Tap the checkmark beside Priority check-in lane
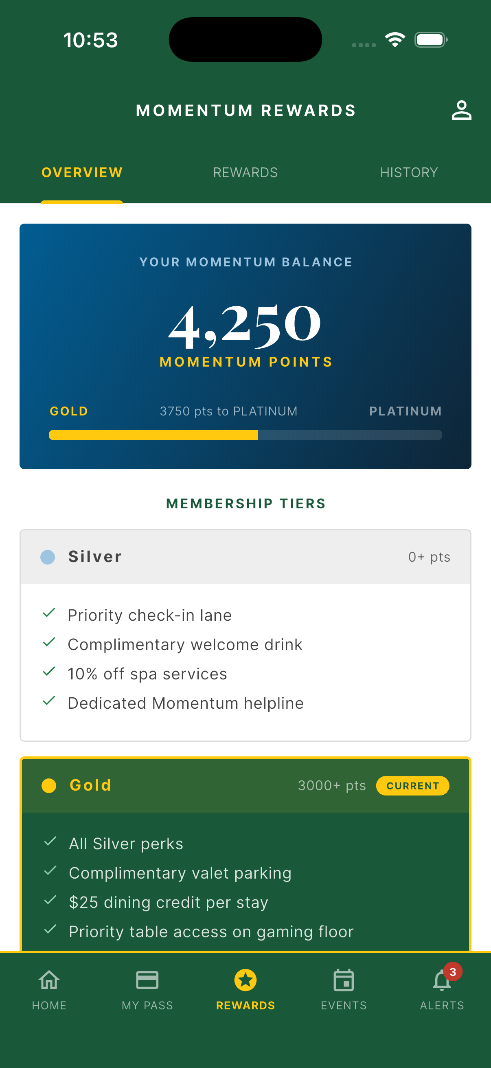Screen dimensions: 491x1068 point(49,614)
